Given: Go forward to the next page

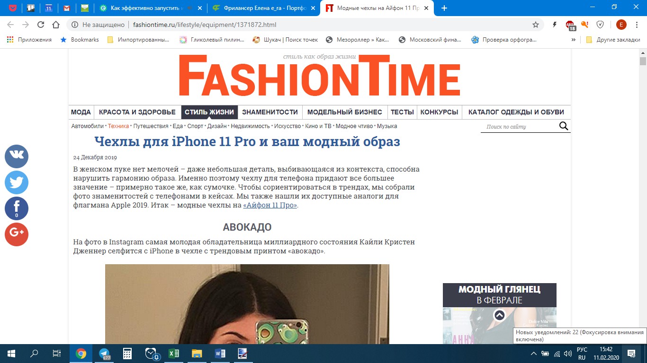Looking at the screenshot, I should 26,25.
